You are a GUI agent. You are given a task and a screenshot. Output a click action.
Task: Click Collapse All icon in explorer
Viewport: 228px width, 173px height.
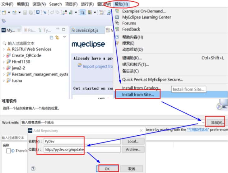click(x=51, y=38)
